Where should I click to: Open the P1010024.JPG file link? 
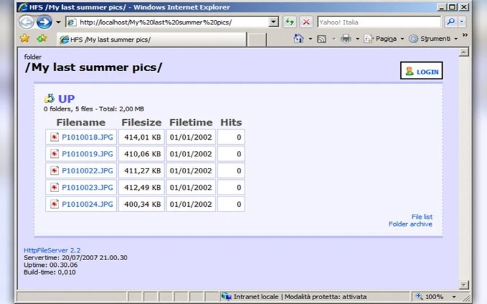[87, 204]
